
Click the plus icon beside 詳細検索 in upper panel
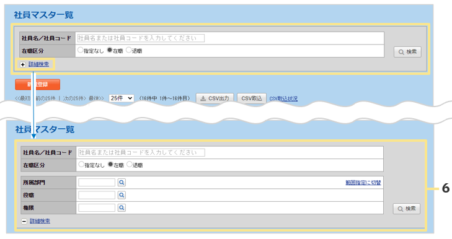click(23, 64)
